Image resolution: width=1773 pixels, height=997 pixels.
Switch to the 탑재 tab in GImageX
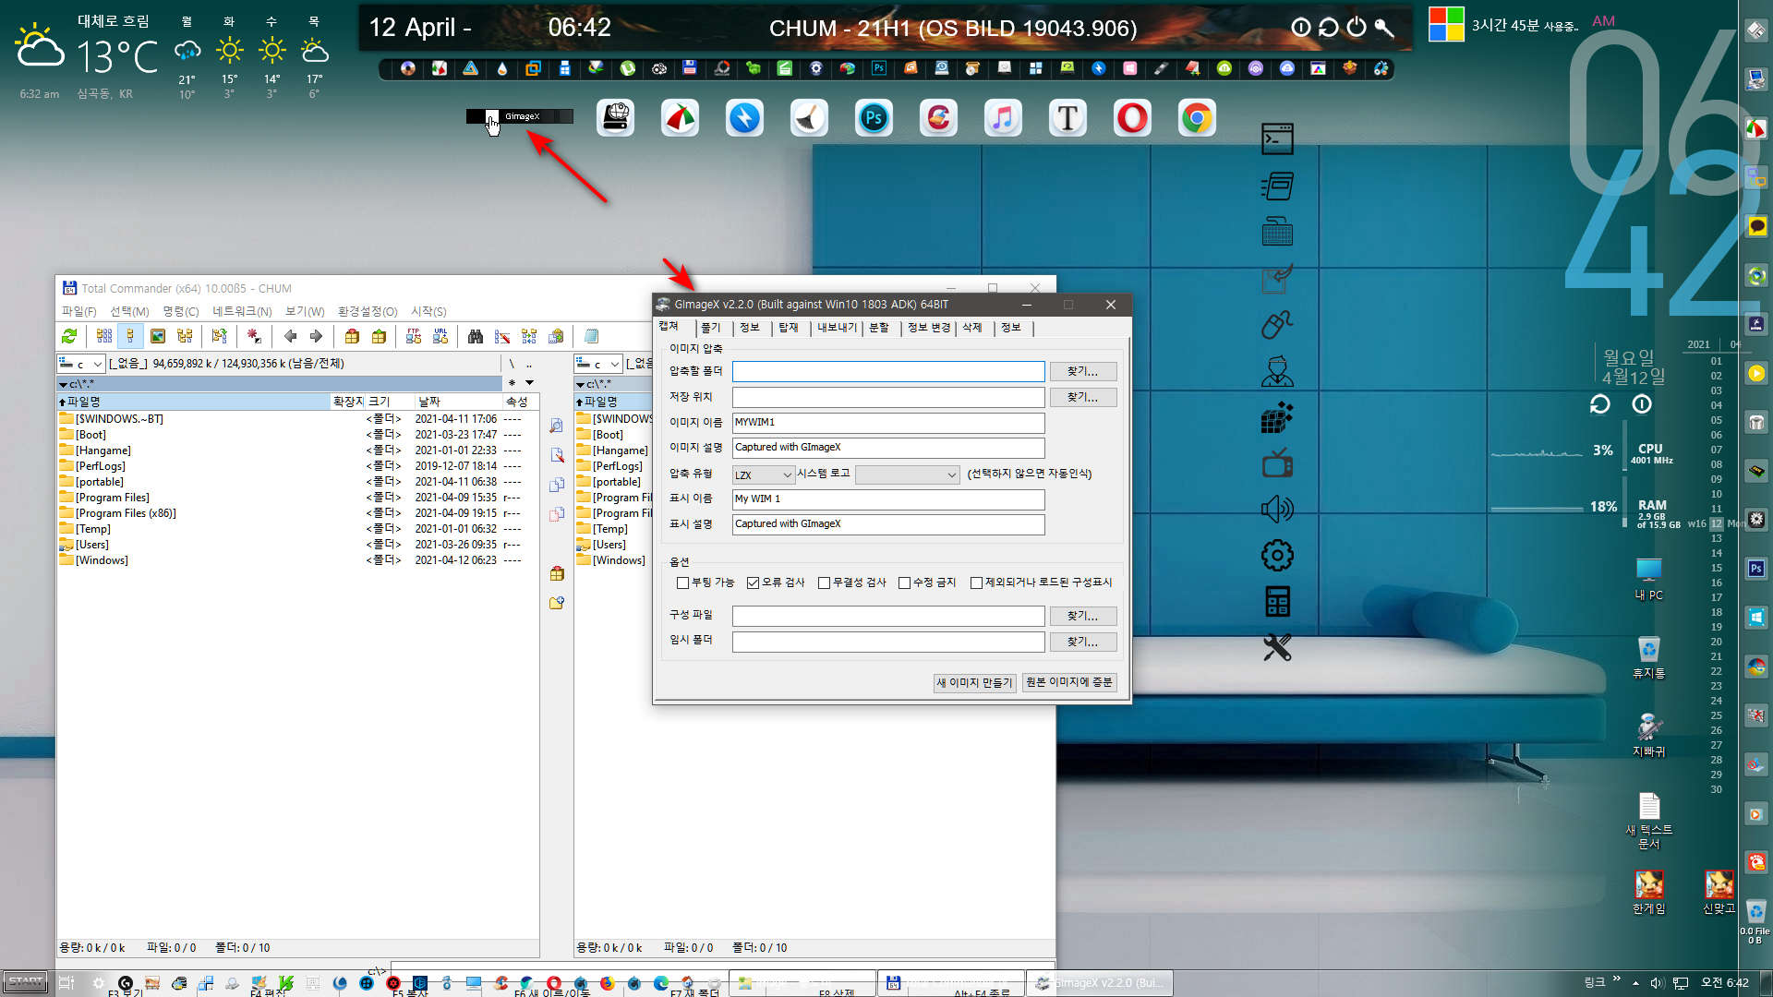pos(788,328)
